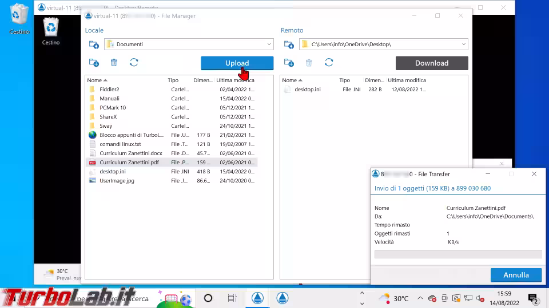Open notification center icon
The height and width of the screenshot is (308, 549).
(534, 298)
